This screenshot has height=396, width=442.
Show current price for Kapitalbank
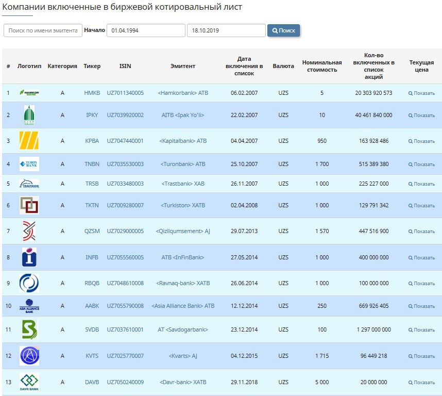tap(422, 141)
